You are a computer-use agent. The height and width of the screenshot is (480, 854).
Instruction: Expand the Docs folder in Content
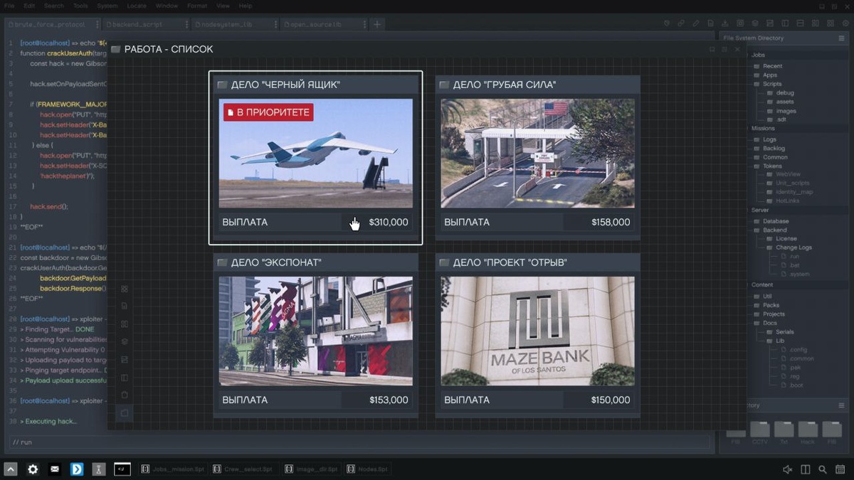pos(765,323)
